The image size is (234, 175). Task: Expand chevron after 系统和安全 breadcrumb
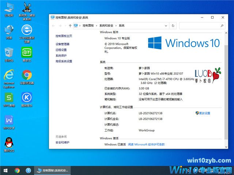(116, 26)
